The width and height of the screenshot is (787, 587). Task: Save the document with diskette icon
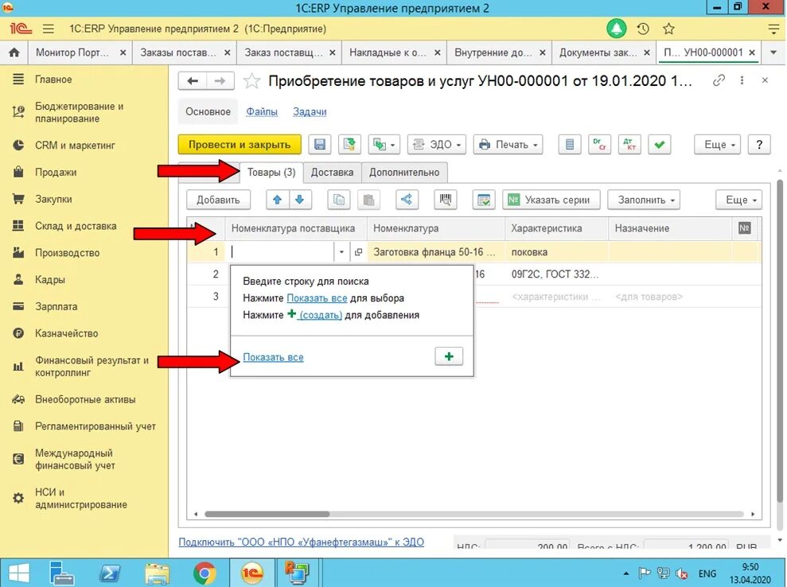pyautogui.click(x=320, y=145)
